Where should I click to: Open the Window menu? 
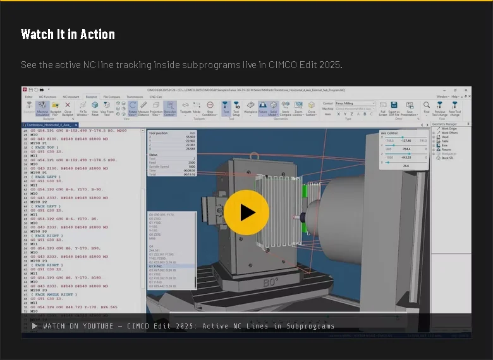click(443, 96)
